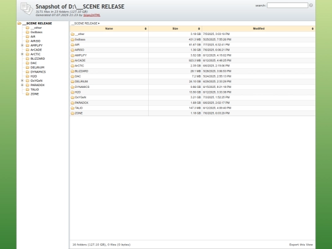Open the TALIO folder in file list
Screen dimensions: 332x249
point(79,108)
